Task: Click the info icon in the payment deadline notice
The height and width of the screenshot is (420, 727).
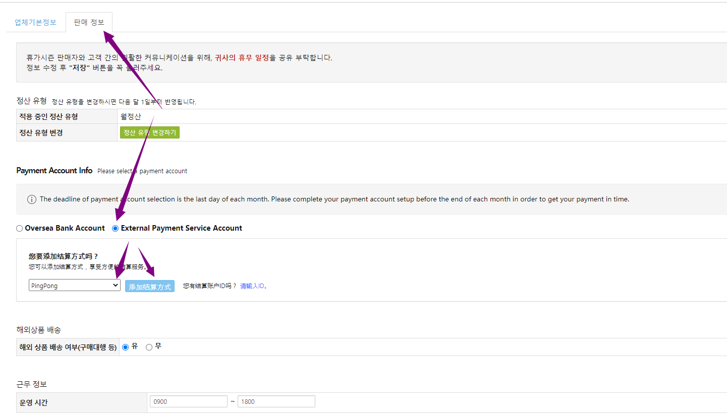Action: pyautogui.click(x=31, y=199)
